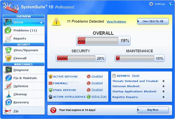Click the Home equalizer icon
This screenshot has height=119, width=175.
coord(8,22)
